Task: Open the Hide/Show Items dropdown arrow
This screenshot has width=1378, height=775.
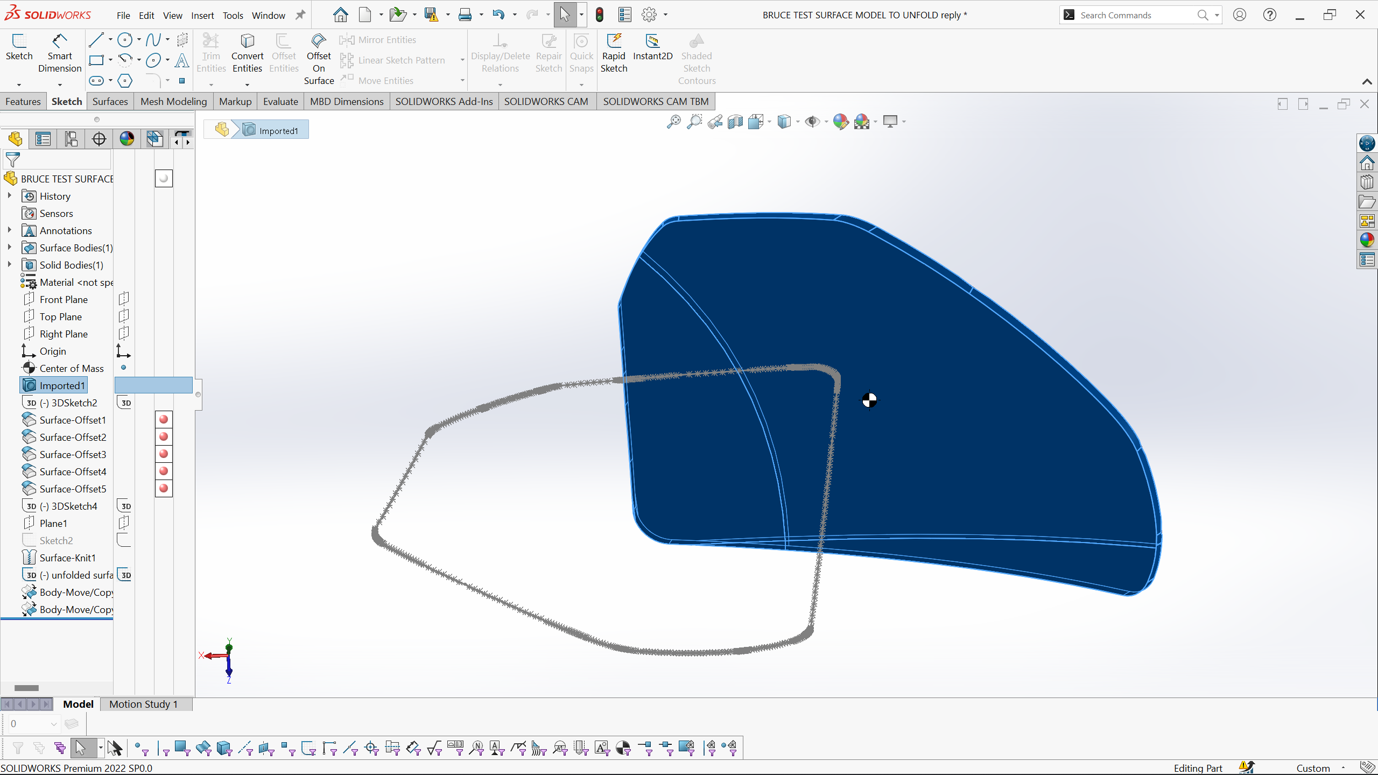Action: [826, 122]
